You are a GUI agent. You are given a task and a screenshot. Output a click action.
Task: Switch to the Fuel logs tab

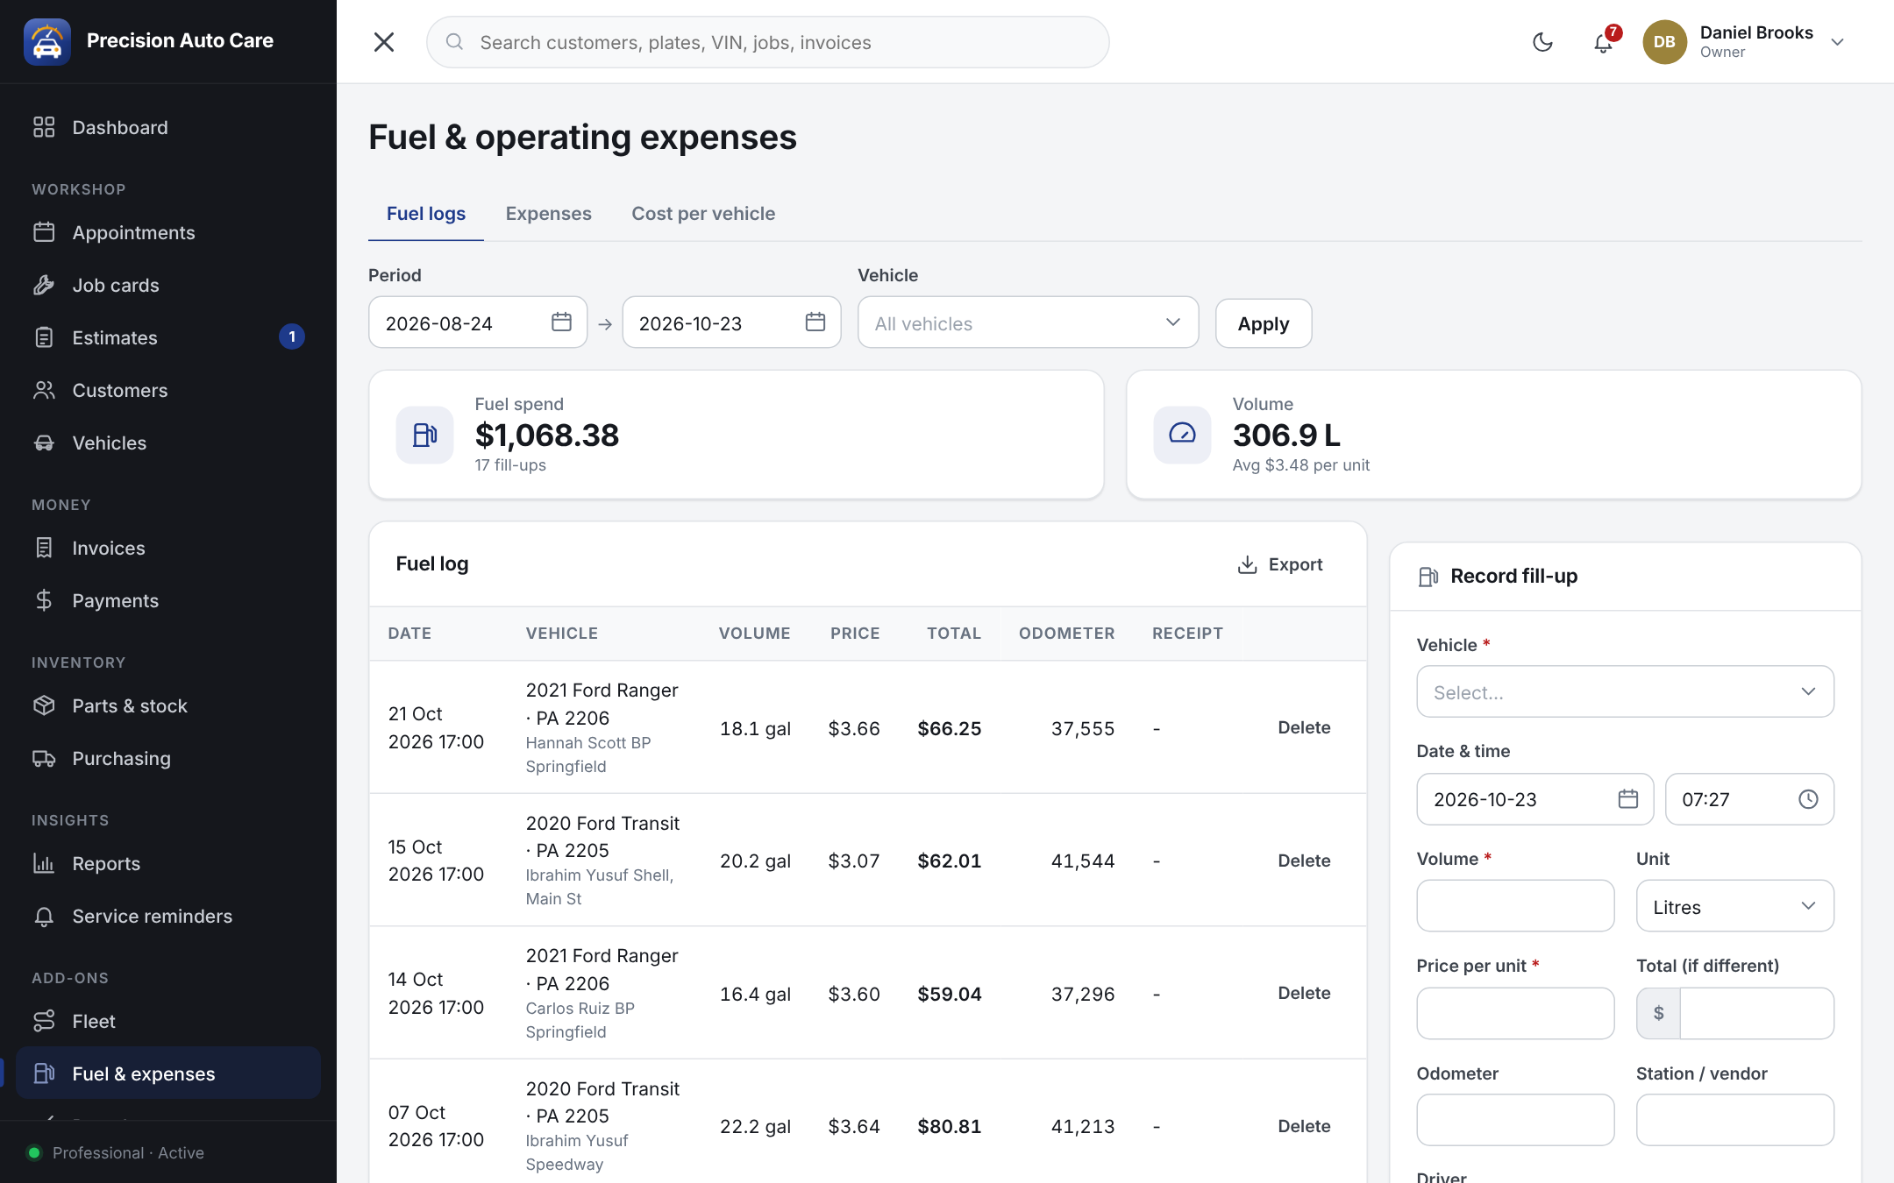(426, 214)
